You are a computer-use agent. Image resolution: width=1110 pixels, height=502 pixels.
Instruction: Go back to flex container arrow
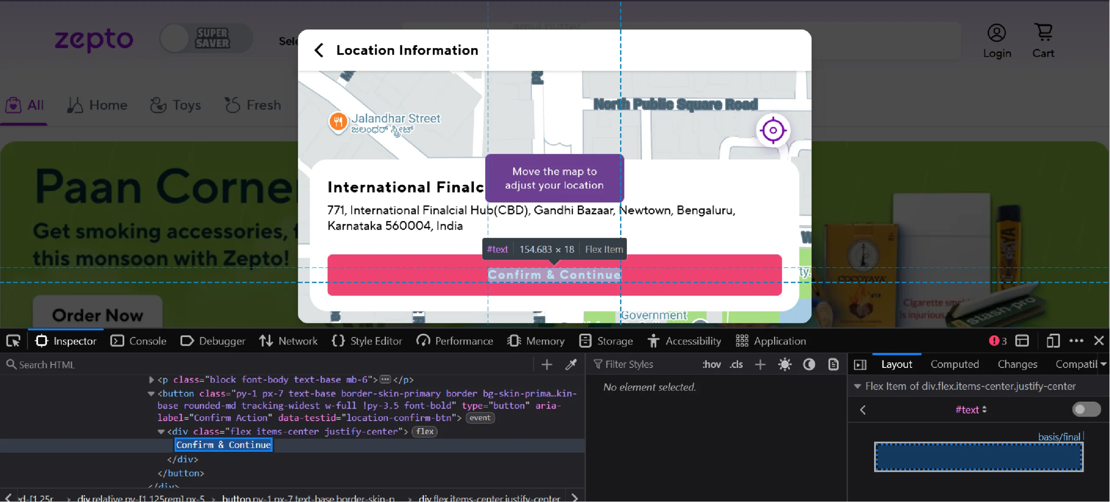[863, 410]
